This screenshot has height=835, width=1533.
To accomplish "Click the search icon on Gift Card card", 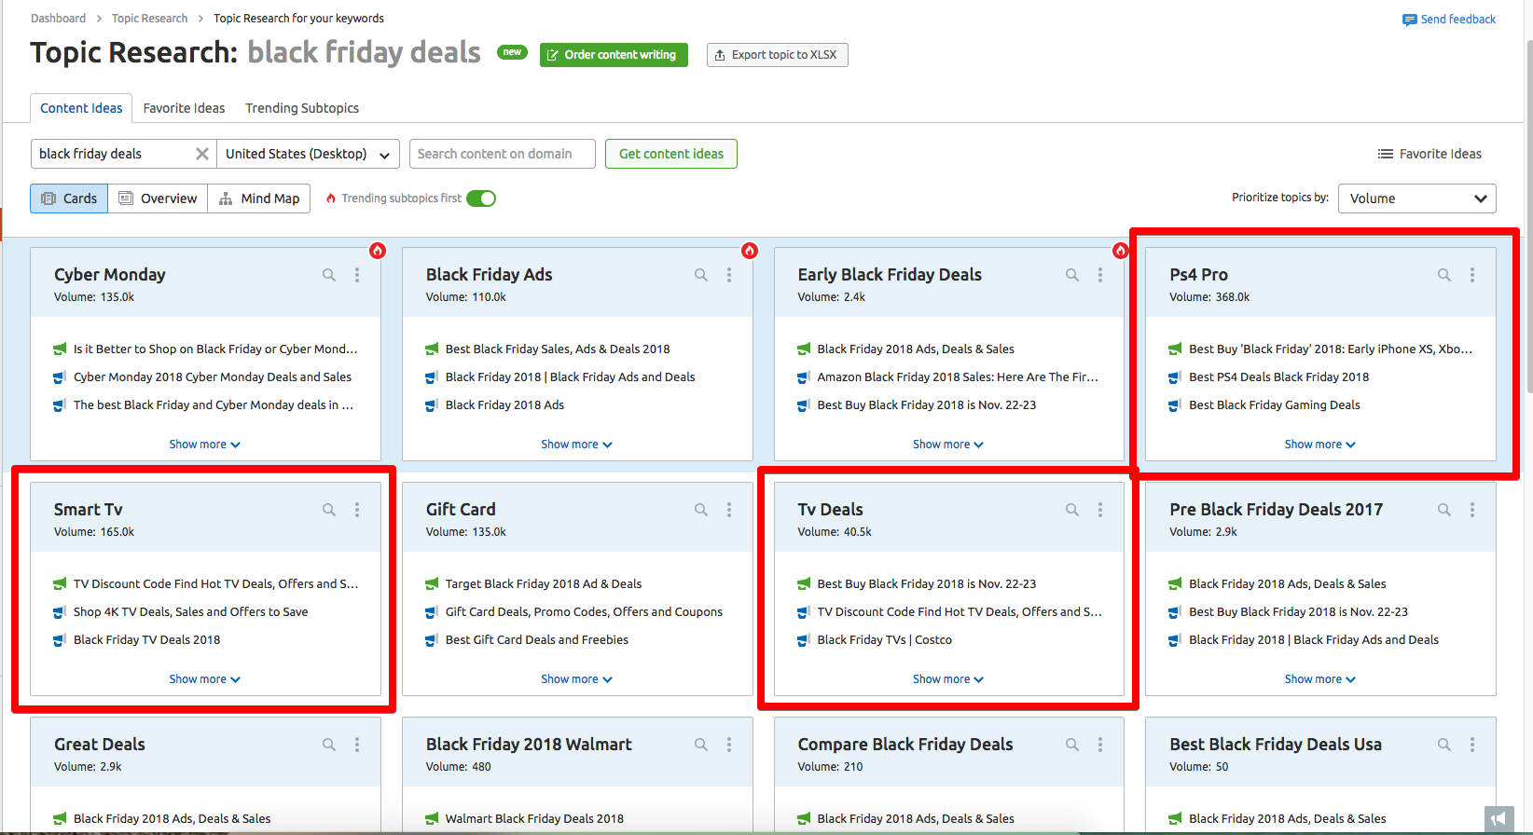I will click(700, 510).
